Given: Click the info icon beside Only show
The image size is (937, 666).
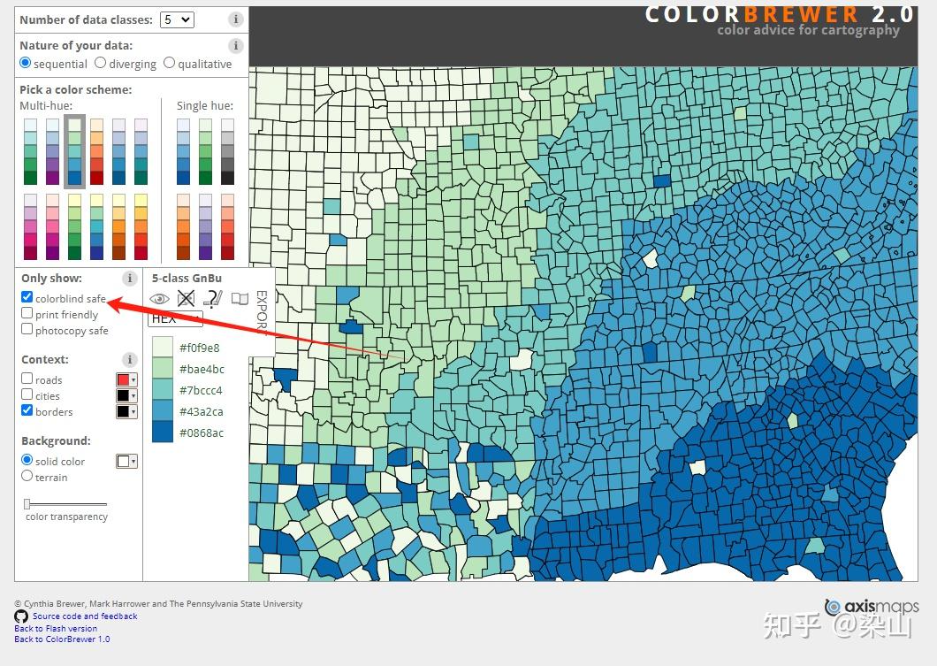Looking at the screenshot, I should [130, 278].
